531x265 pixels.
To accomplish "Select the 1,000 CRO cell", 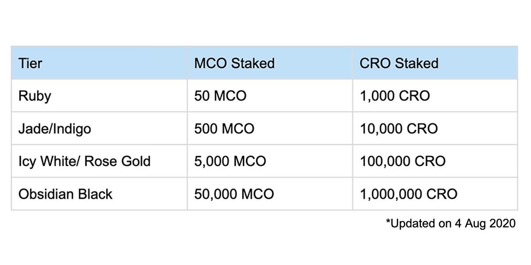I will click(395, 96).
